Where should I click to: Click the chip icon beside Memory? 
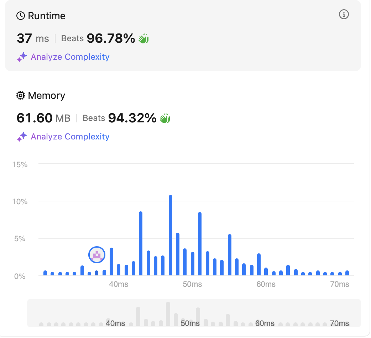pos(21,95)
